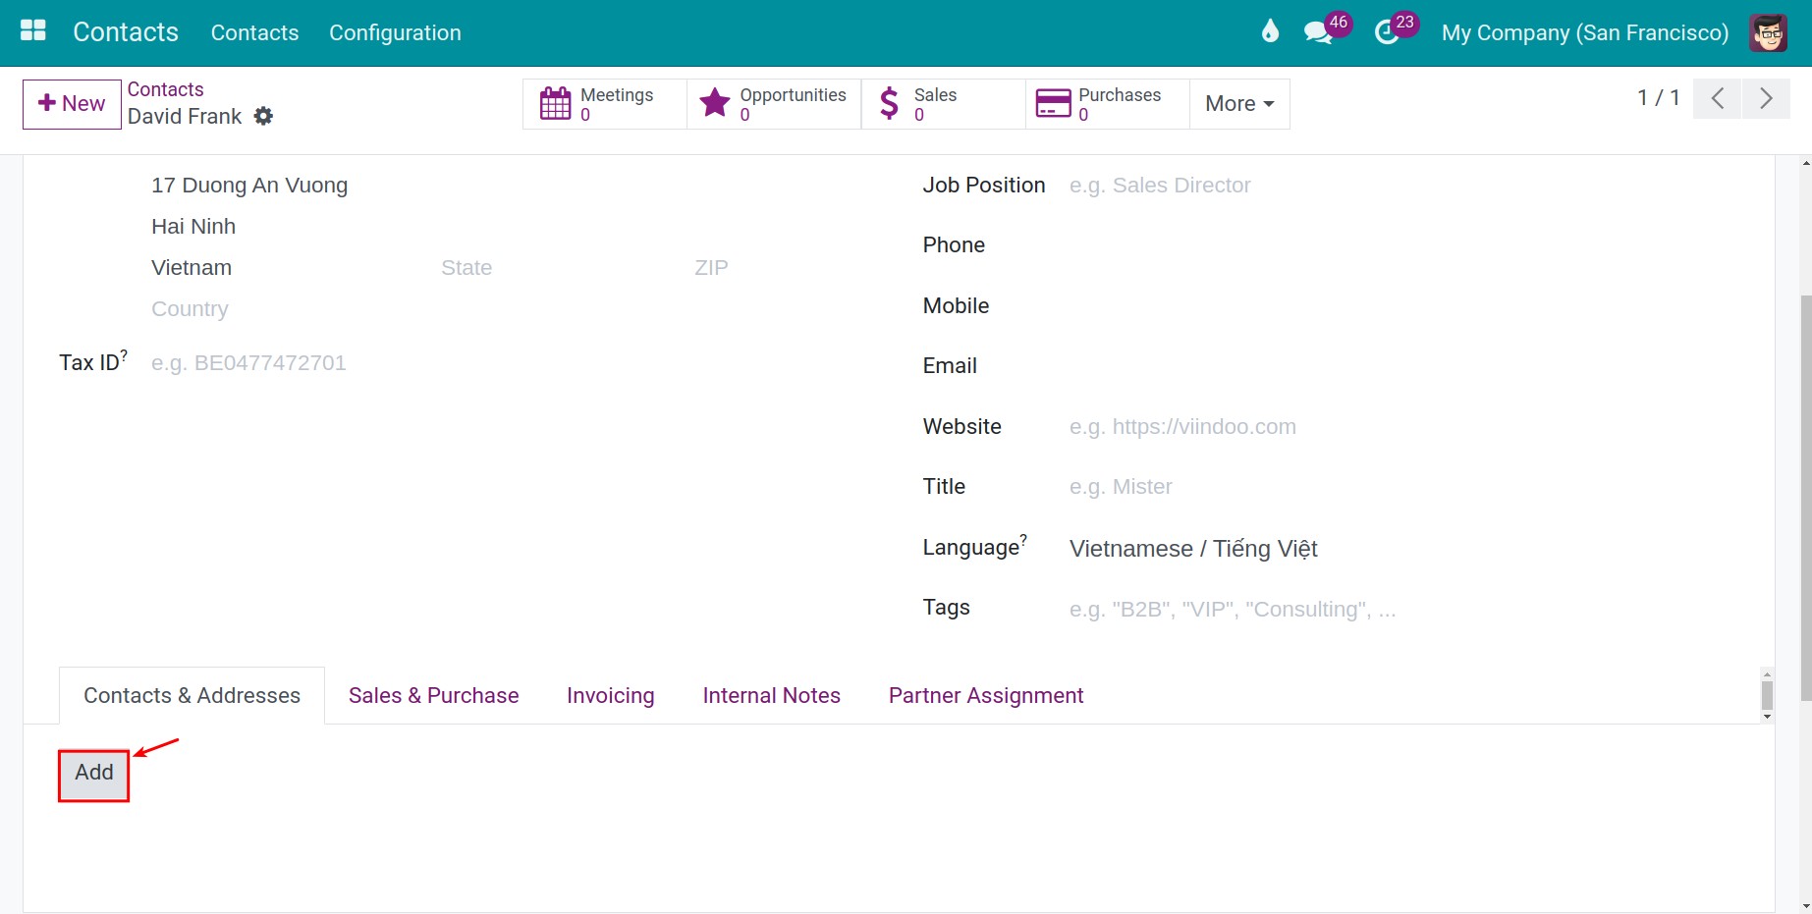Screen dimensions: 1812x914
Task: Open the Meetings calendar stat button
Action: coord(604,104)
